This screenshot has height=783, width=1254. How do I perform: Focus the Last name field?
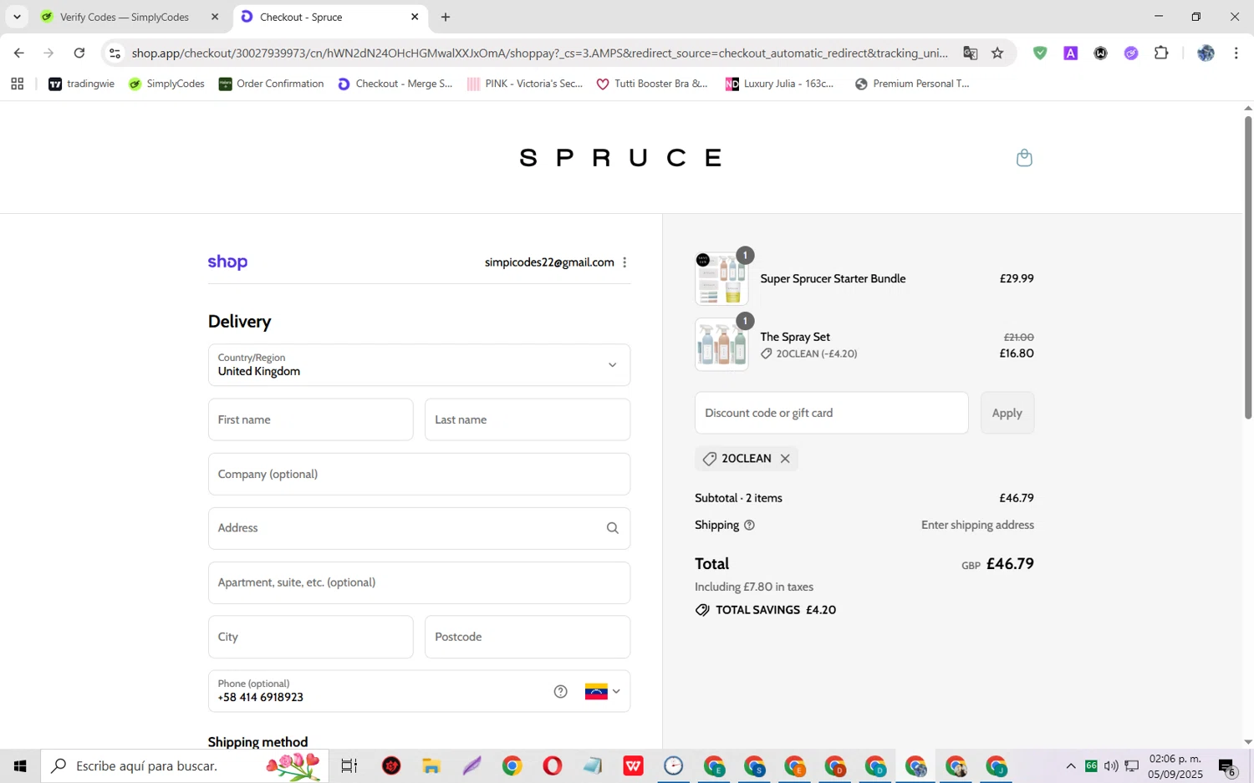tap(528, 419)
